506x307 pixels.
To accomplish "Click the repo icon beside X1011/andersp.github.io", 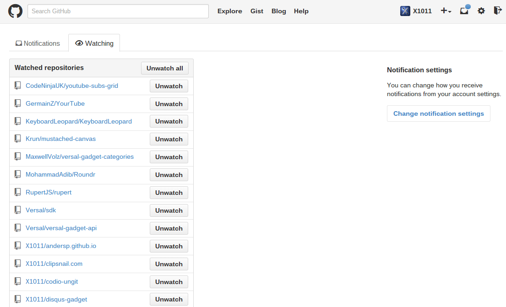I will point(18,246).
